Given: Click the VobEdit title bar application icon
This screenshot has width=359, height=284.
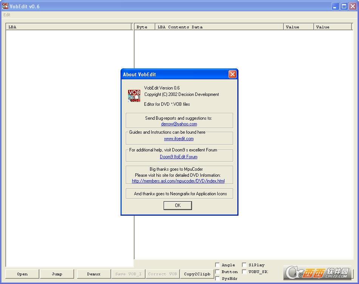Looking at the screenshot, I should [x=5, y=6].
